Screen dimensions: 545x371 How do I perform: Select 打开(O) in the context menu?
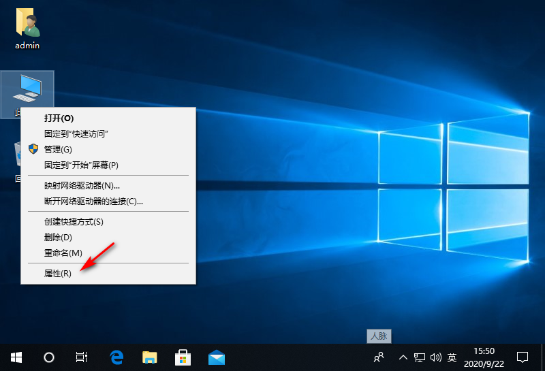pos(59,118)
